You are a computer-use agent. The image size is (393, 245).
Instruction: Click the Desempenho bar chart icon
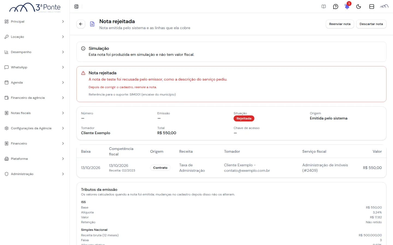click(7, 52)
